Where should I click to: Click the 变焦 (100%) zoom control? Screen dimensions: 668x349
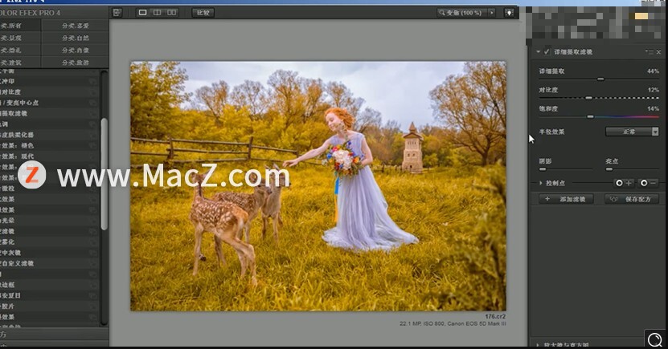coord(462,13)
